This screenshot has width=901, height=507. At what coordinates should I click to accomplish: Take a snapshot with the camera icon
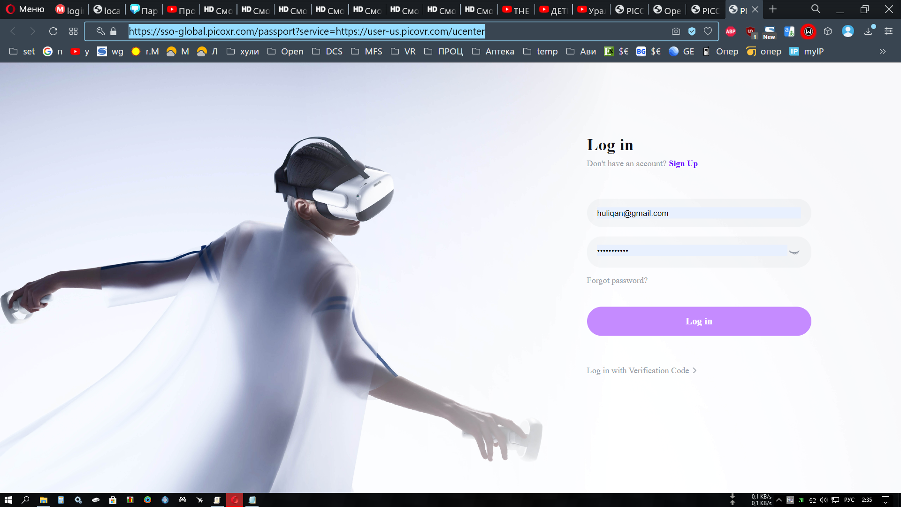pyautogui.click(x=676, y=31)
